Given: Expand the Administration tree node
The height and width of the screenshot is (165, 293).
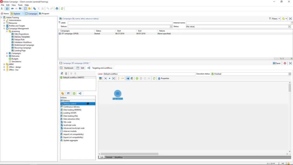Looking at the screenshot, I should pyautogui.click(x=4, y=20).
